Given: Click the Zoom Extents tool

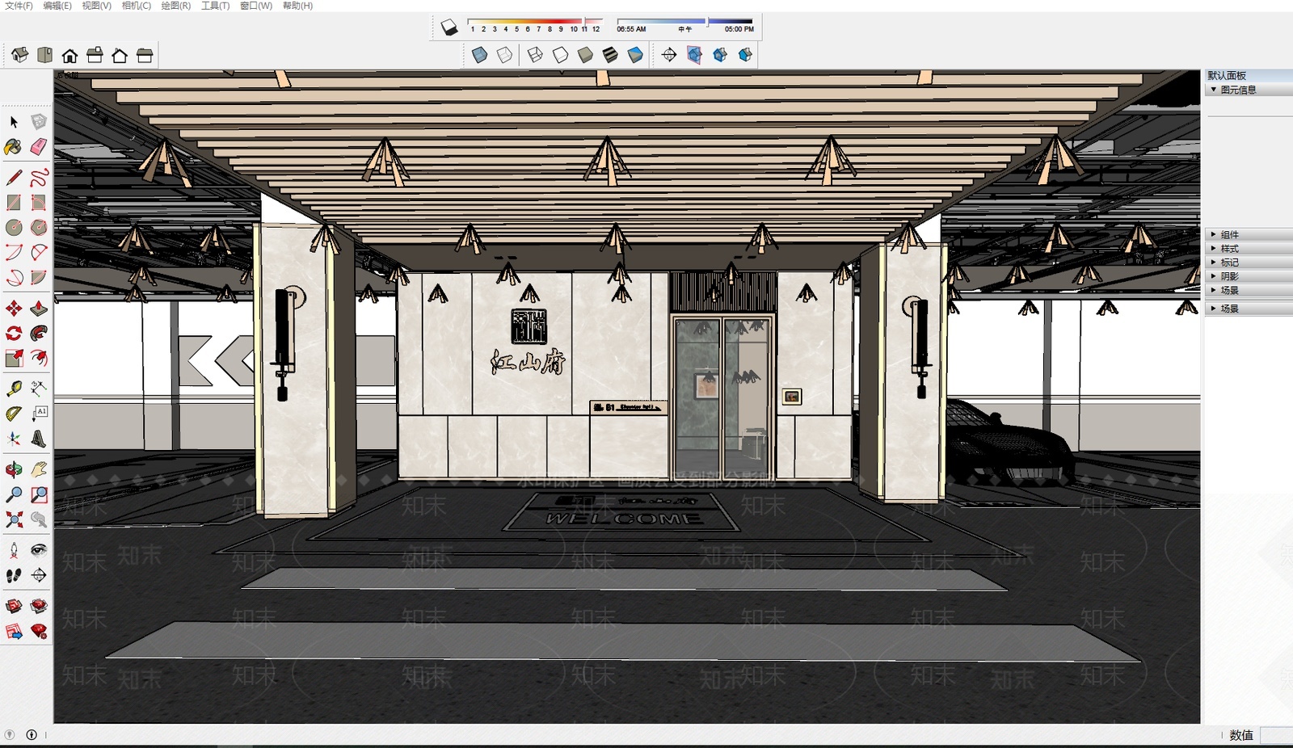Looking at the screenshot, I should 14,519.
